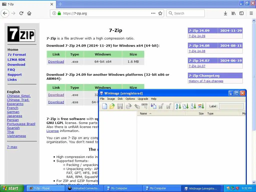Open the License information link

point(52,131)
